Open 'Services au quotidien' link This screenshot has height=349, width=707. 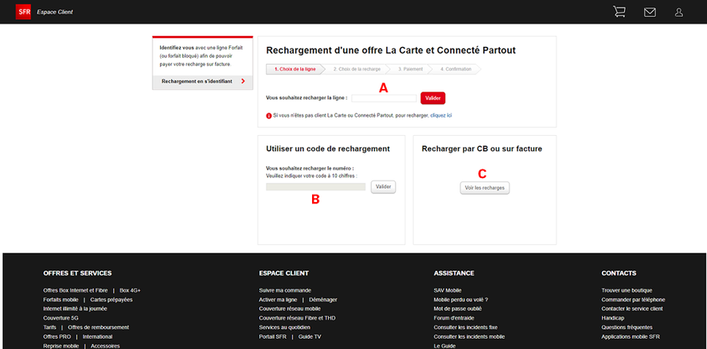(x=284, y=328)
